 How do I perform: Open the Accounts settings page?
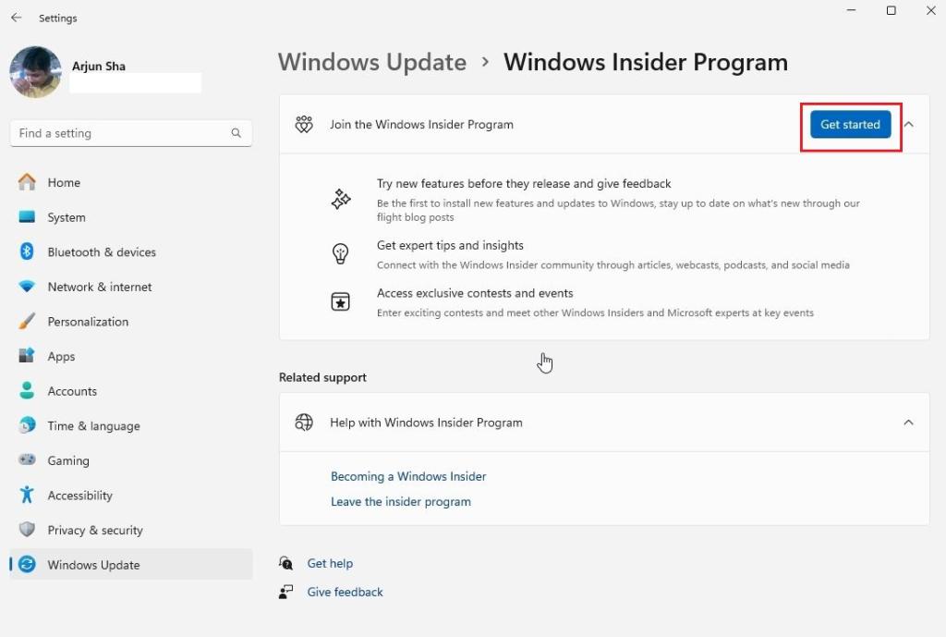tap(72, 390)
